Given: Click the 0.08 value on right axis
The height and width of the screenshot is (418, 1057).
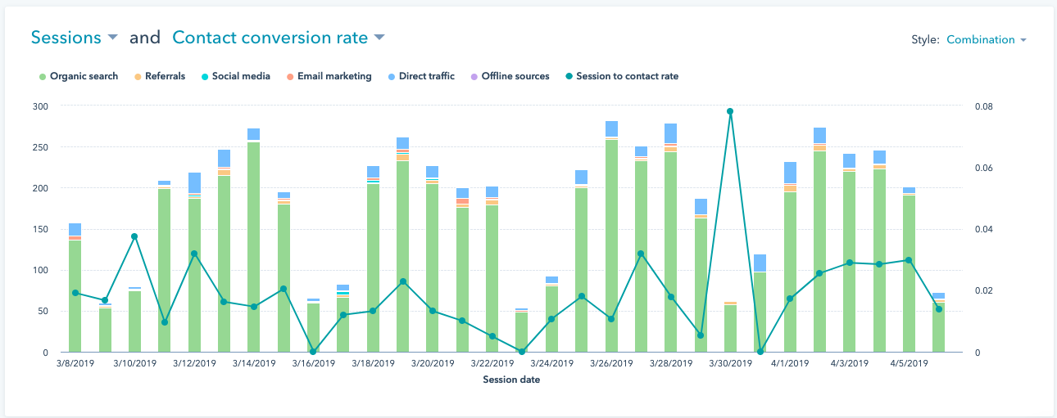Looking at the screenshot, I should coord(983,106).
